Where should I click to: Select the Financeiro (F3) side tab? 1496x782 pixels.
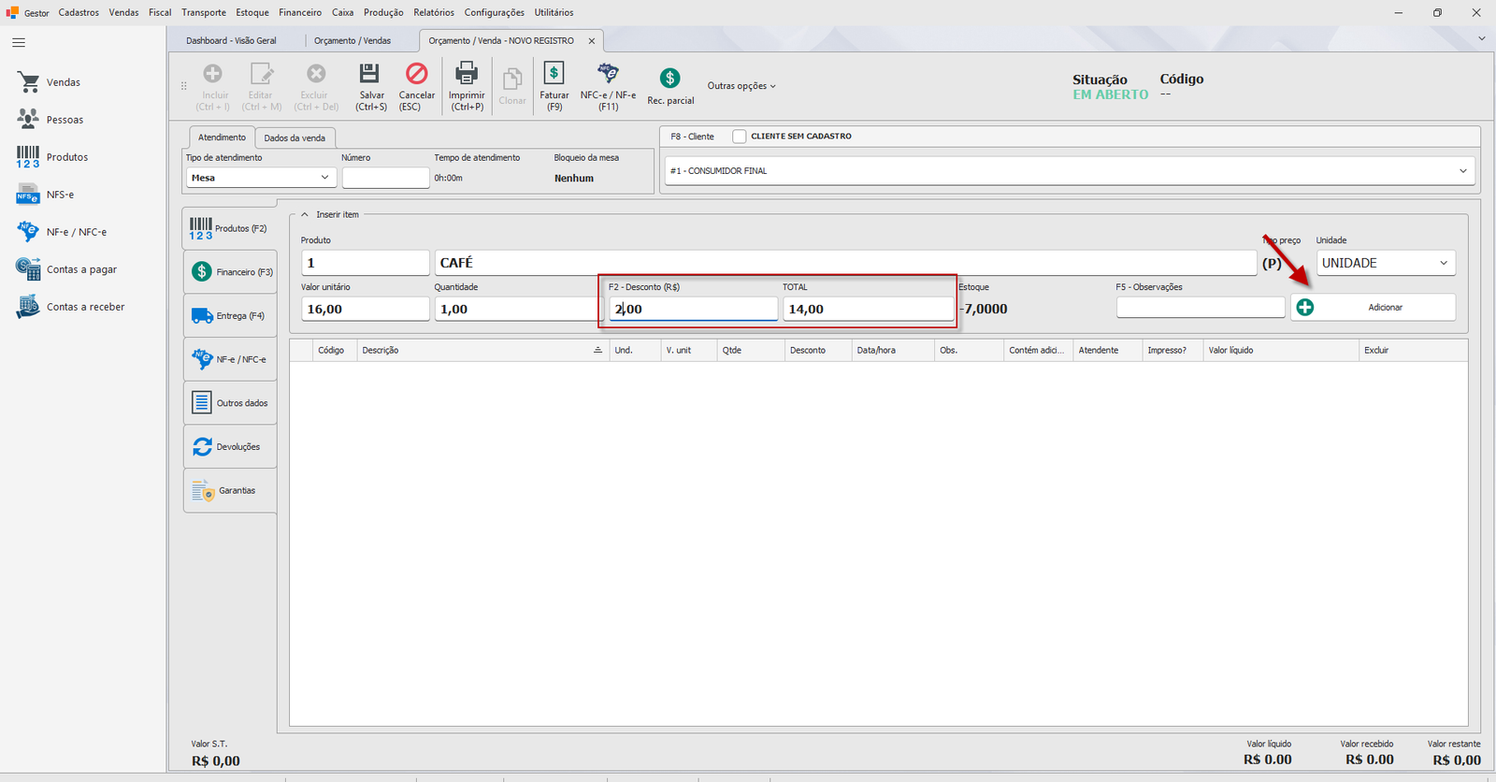point(230,271)
